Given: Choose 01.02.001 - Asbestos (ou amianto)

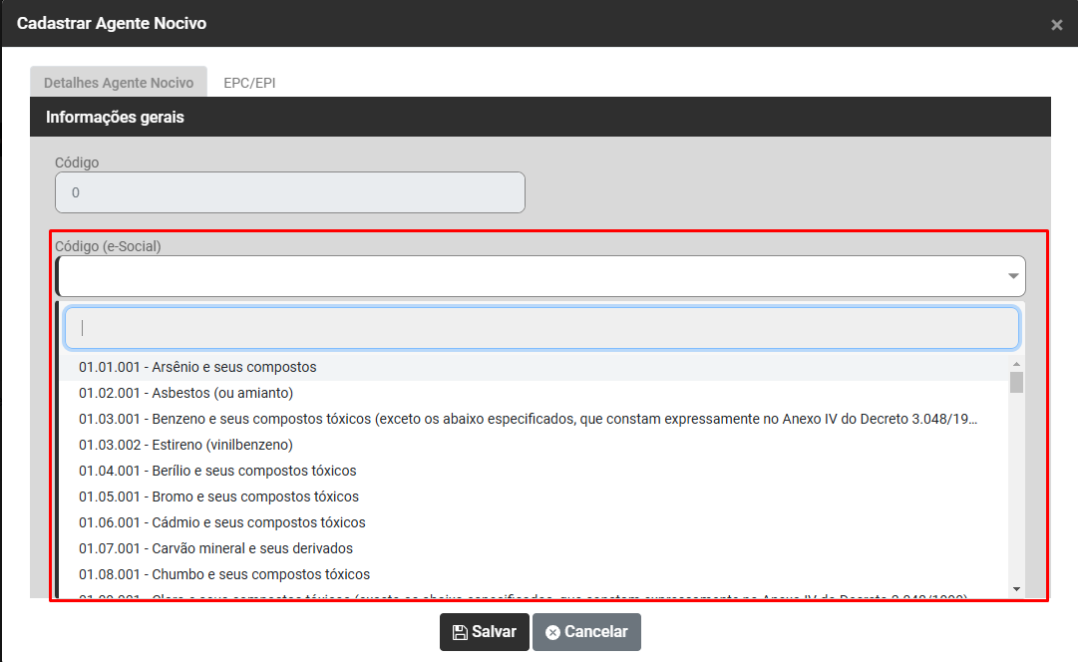Looking at the screenshot, I should 534,393.
